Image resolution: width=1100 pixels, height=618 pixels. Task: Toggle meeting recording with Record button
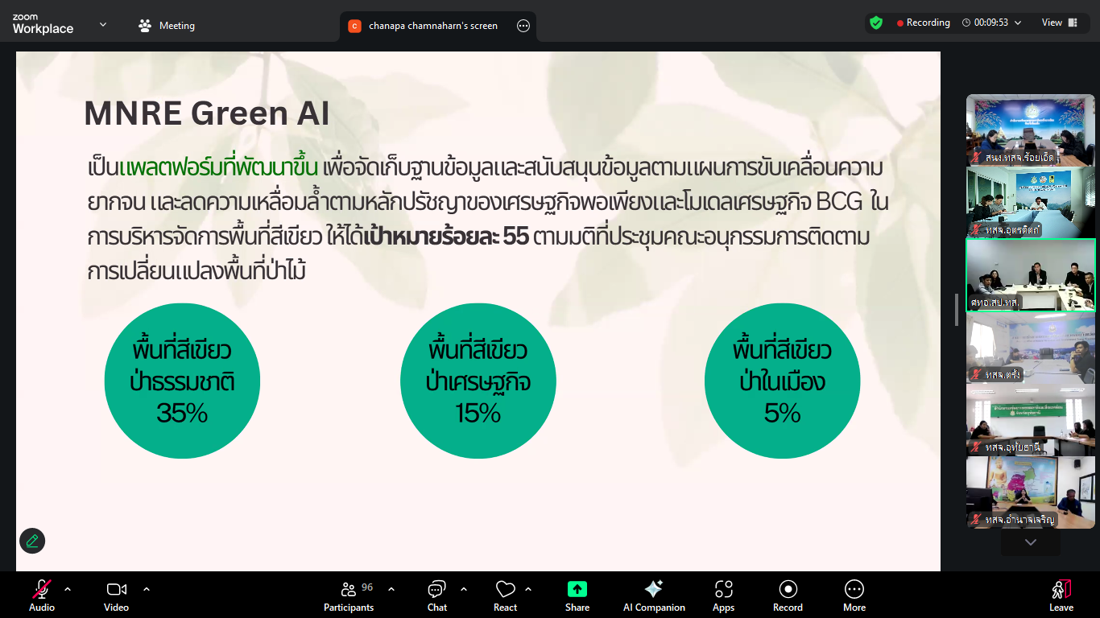788,595
